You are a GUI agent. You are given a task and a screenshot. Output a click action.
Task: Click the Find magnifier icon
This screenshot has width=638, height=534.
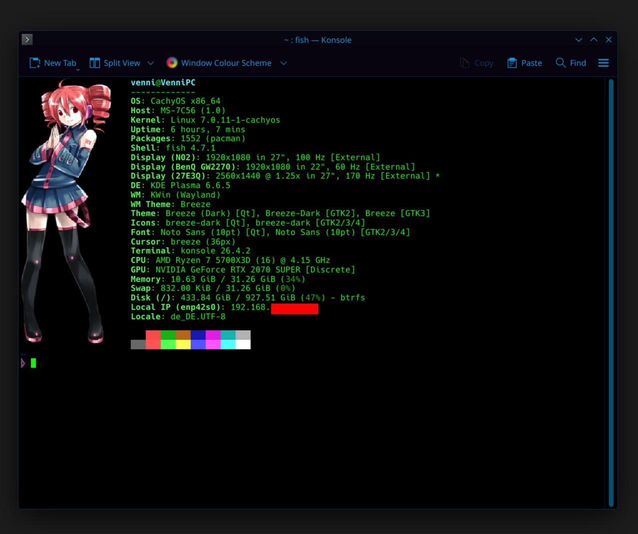(561, 62)
